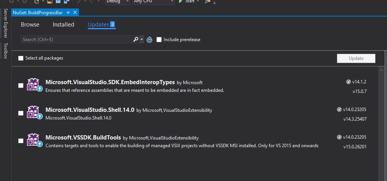Click available version v15.0.26201
The width and height of the screenshot is (387, 181).
point(355,147)
